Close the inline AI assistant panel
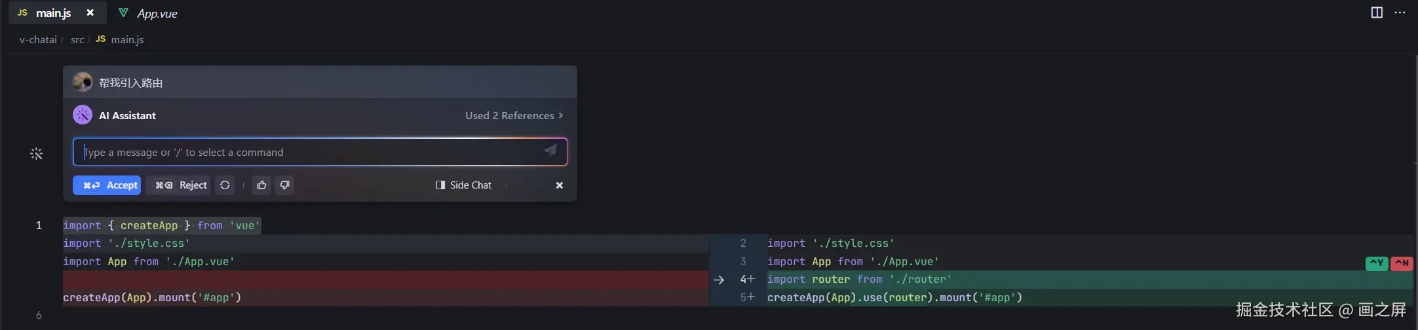This screenshot has width=1418, height=330. (559, 185)
